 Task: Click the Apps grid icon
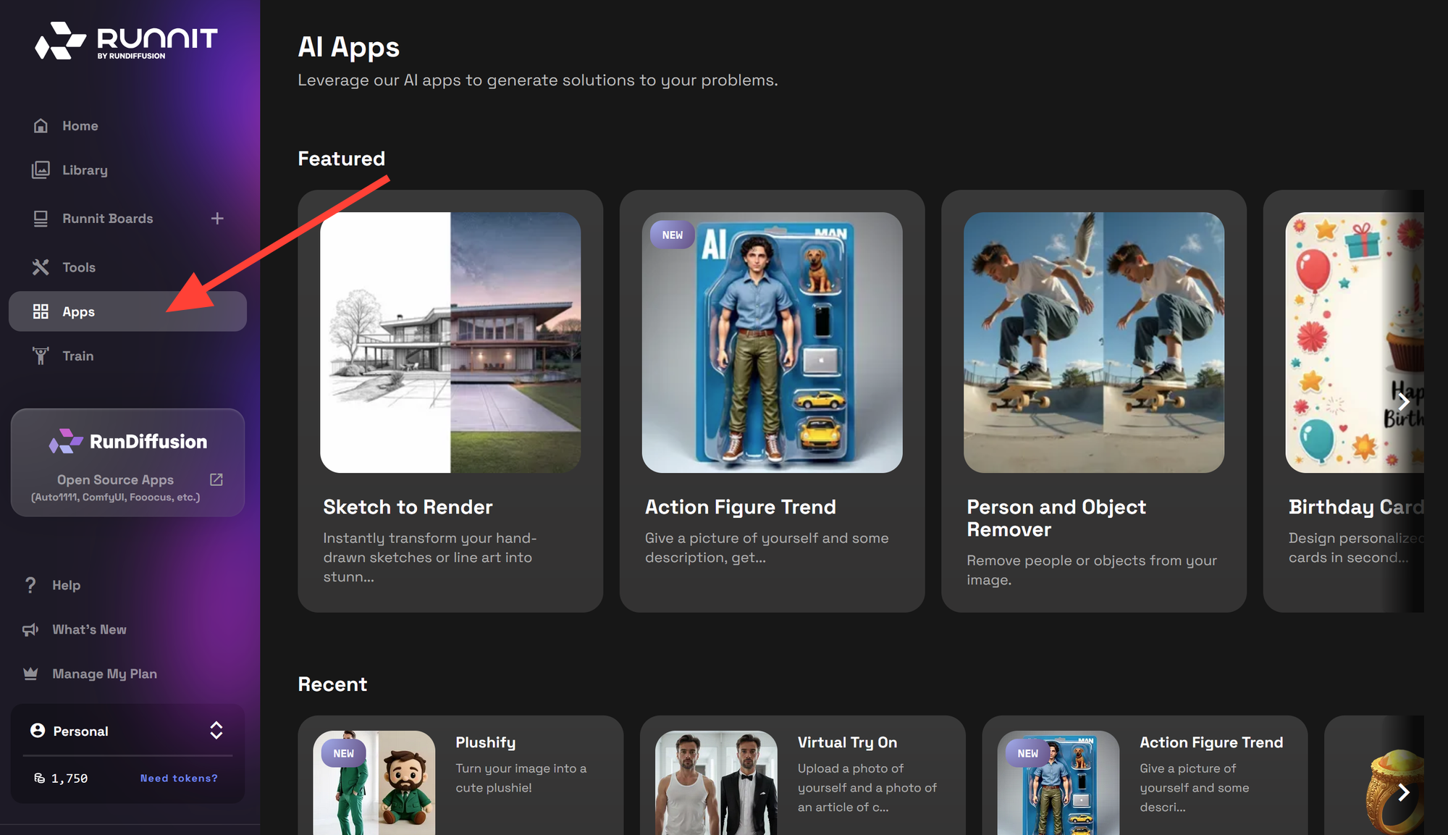(41, 311)
